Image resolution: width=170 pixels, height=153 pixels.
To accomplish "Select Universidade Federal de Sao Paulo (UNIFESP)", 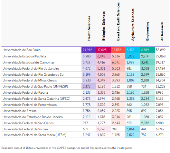I will point(35,86).
